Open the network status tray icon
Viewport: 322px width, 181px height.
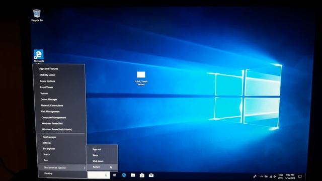coord(271,176)
